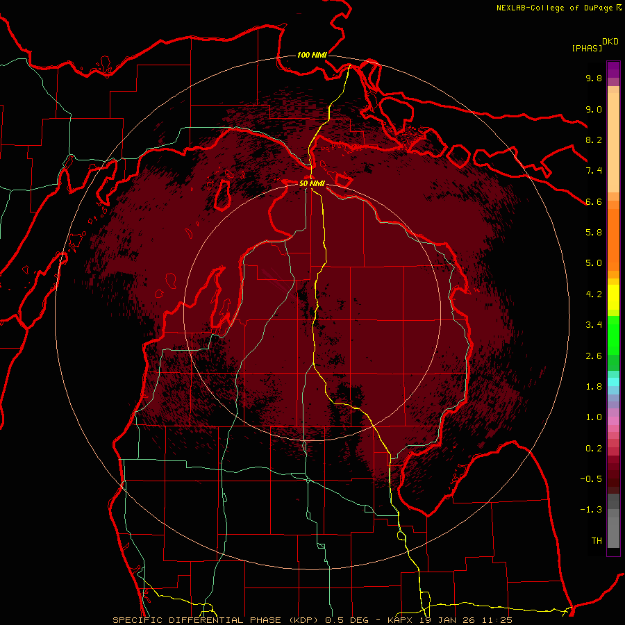The width and height of the screenshot is (625, 625).
Task: Click SPECIFIC DIFFERENTIAL PHASE (KDP) caption text
Action: pyautogui.click(x=217, y=620)
